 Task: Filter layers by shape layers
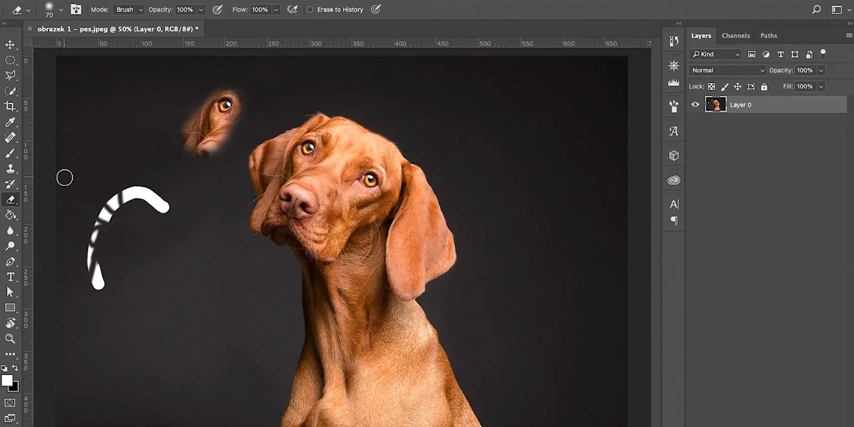coord(795,54)
